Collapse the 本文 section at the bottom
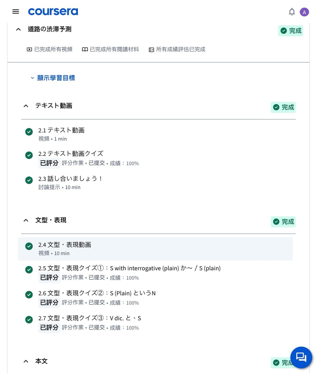The image size is (317, 373). pos(26,361)
